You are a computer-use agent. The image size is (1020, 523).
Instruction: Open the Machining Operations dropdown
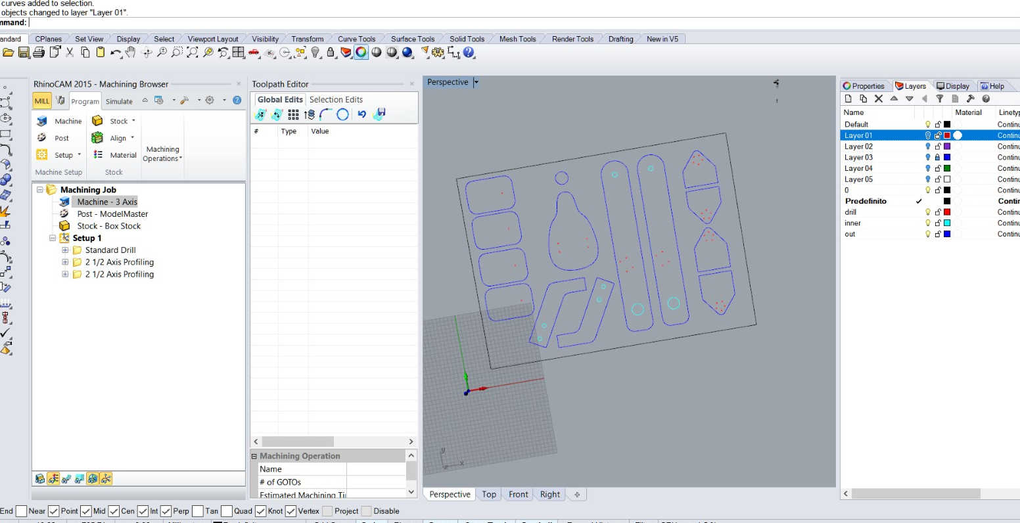point(162,154)
